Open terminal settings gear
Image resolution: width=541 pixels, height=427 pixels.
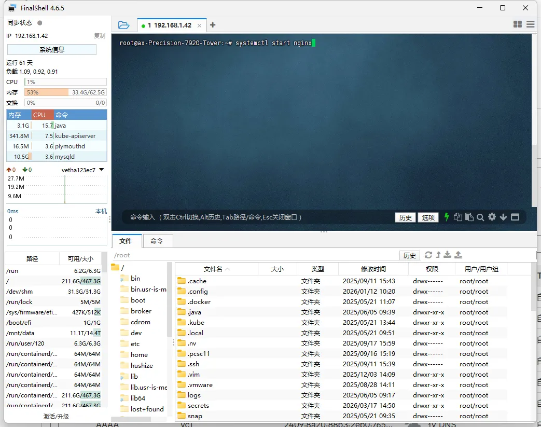tap(492, 217)
